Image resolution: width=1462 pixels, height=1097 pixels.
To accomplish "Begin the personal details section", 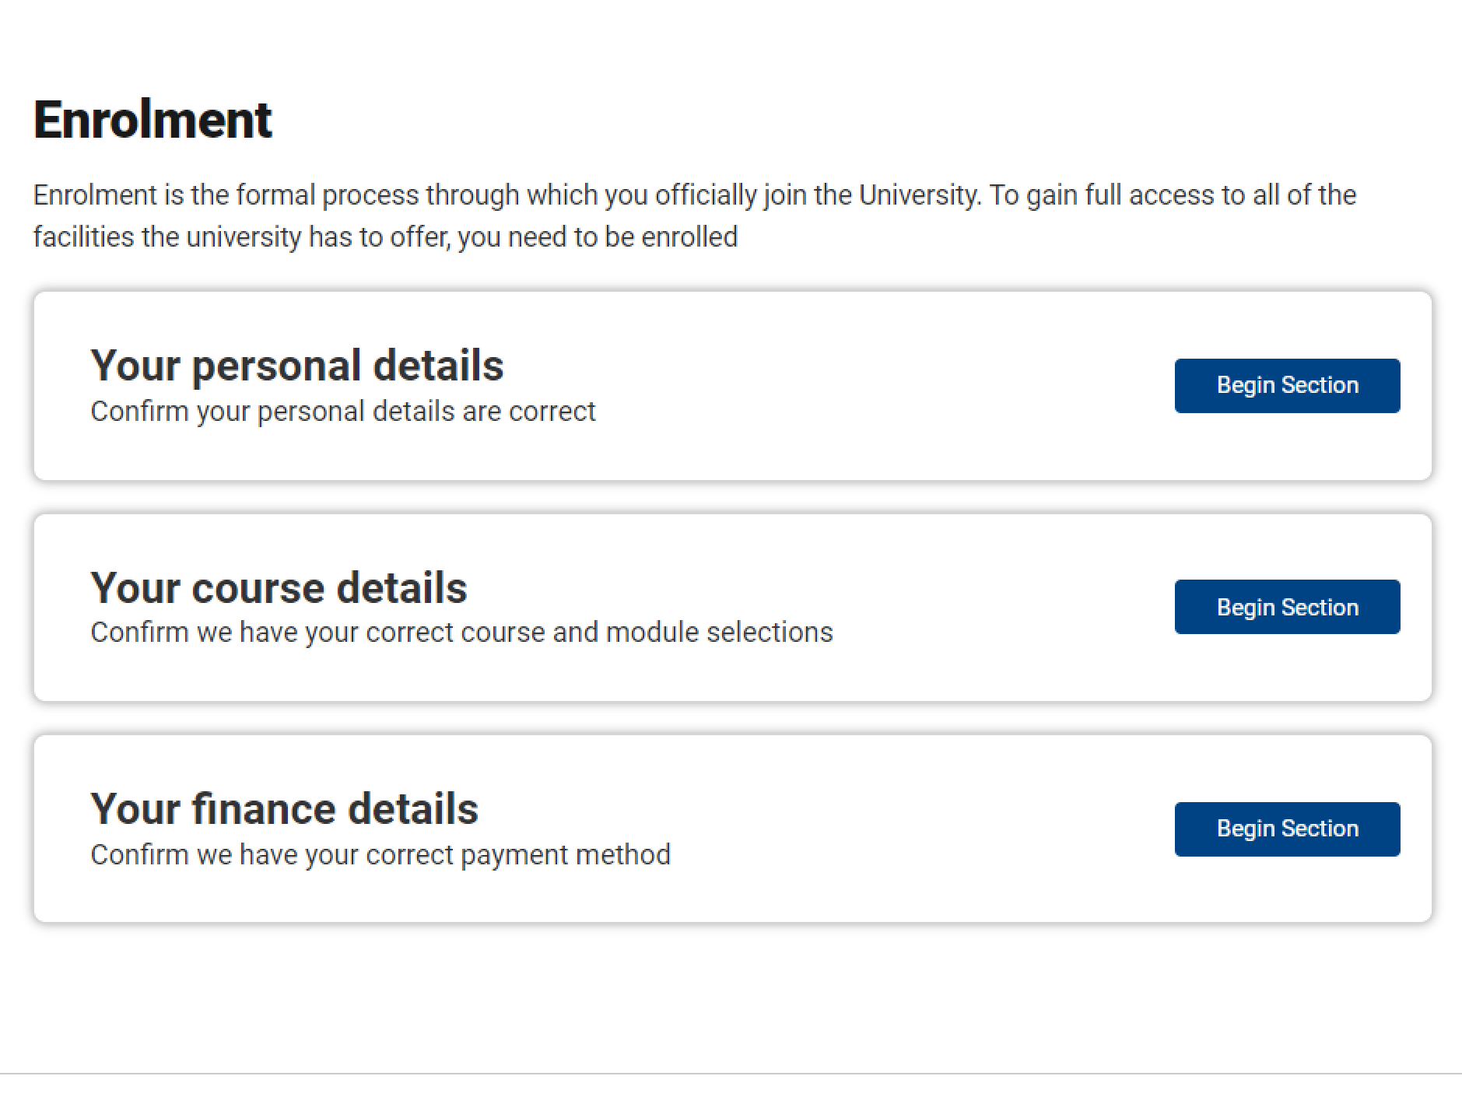I will coord(1287,386).
